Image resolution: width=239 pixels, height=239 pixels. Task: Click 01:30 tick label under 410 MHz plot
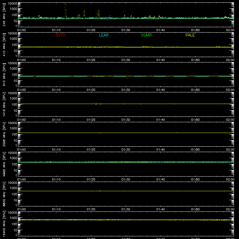pyautogui.click(x=126, y=60)
